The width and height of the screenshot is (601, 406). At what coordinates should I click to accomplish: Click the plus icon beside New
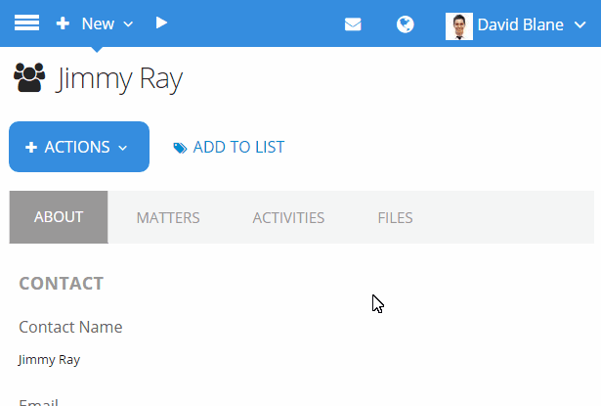point(63,23)
